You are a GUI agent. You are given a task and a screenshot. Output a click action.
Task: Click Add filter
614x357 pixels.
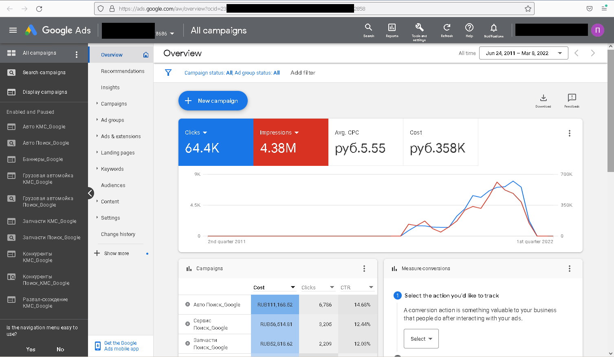303,73
